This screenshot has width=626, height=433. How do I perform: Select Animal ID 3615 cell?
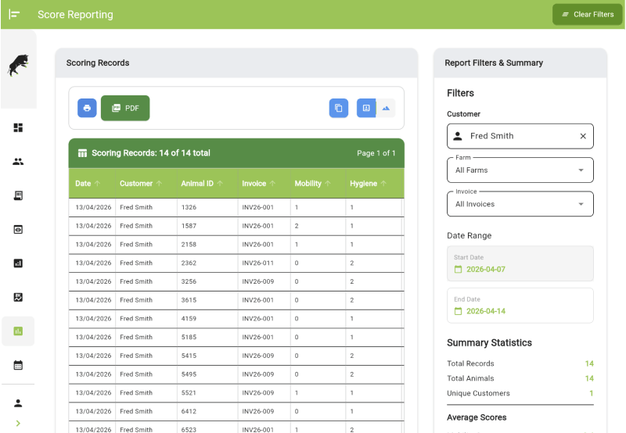click(x=207, y=300)
